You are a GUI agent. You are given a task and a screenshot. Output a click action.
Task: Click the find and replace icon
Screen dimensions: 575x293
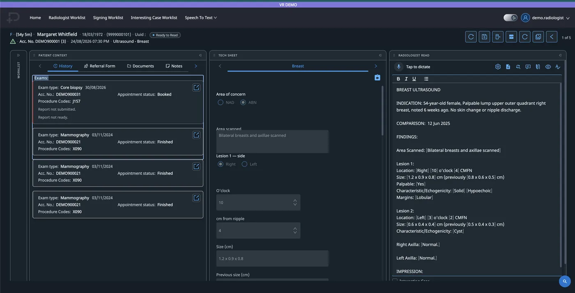518,67
